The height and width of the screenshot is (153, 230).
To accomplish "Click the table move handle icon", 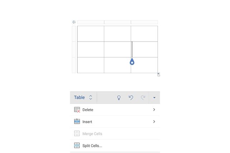I will click(74, 22).
